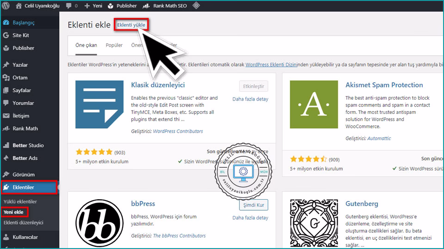Click the Publisher icon in the sidebar
The width and height of the screenshot is (444, 249).
coord(6,48)
